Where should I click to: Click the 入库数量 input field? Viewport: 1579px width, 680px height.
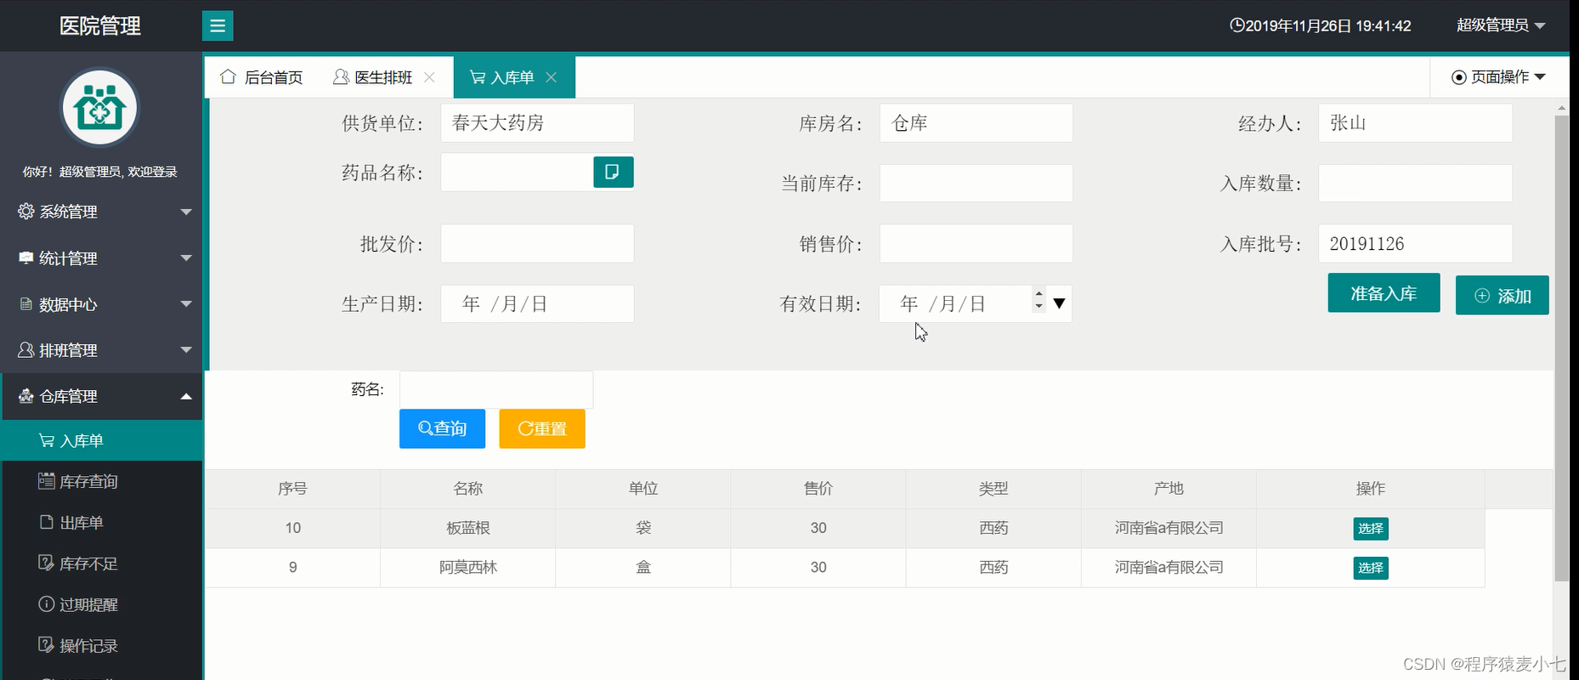pyautogui.click(x=1415, y=183)
